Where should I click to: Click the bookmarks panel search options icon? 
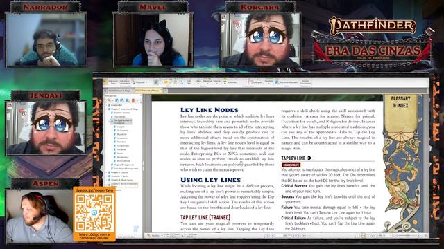110,100
